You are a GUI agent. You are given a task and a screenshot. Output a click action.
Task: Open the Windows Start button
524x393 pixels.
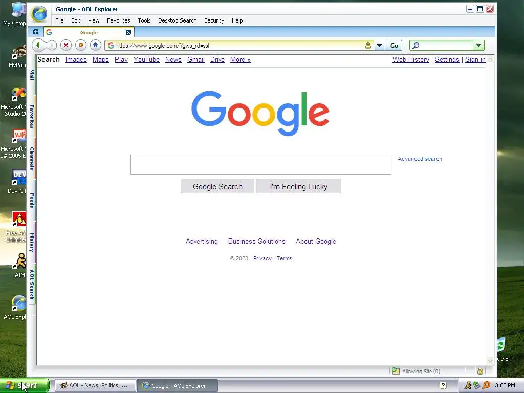pos(25,385)
